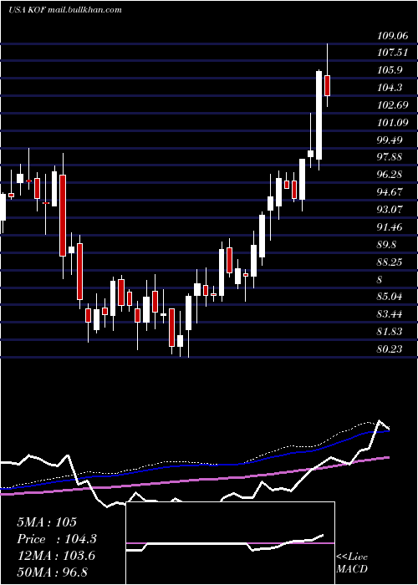Click inside the MACD inset chart box
Screen dimensions: 418x585
230,543
